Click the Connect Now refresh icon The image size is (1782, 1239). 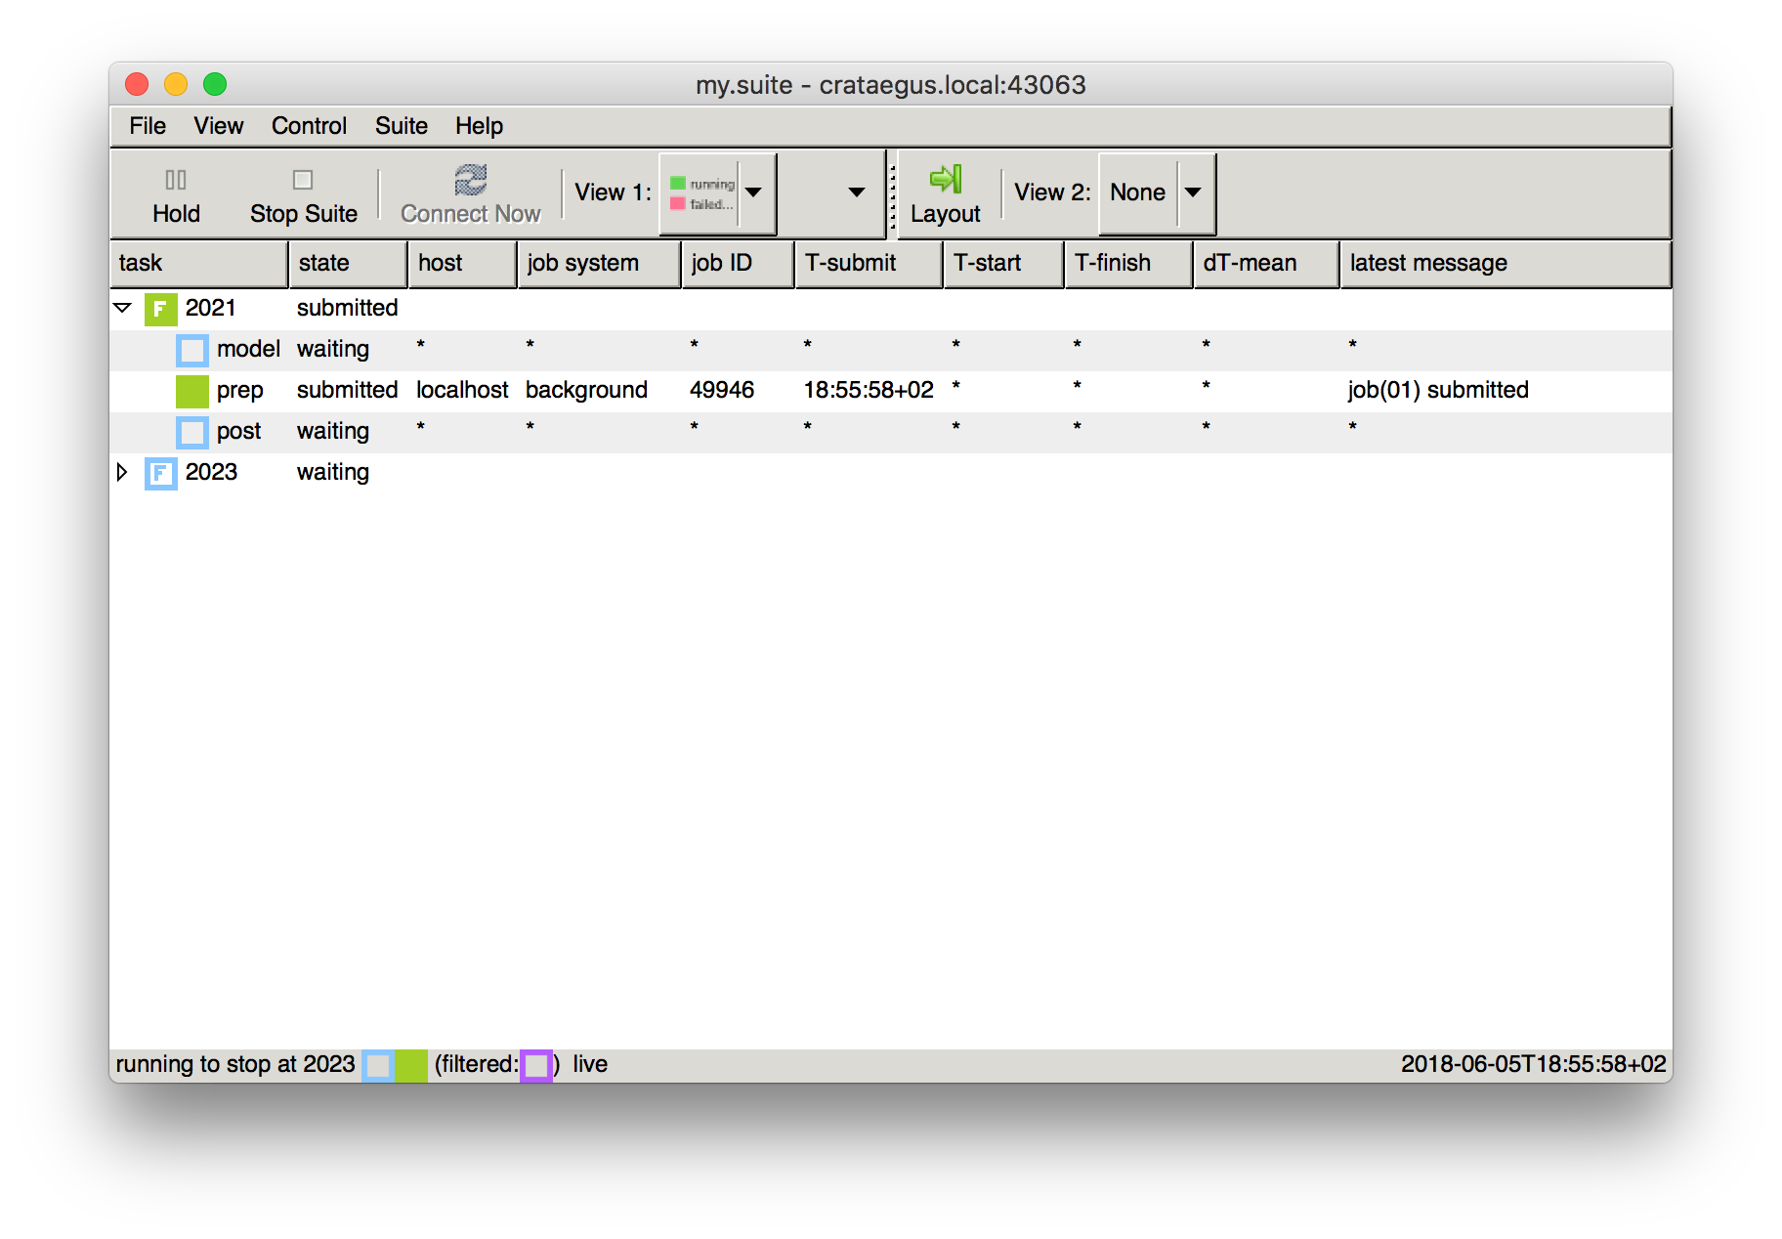click(x=470, y=179)
